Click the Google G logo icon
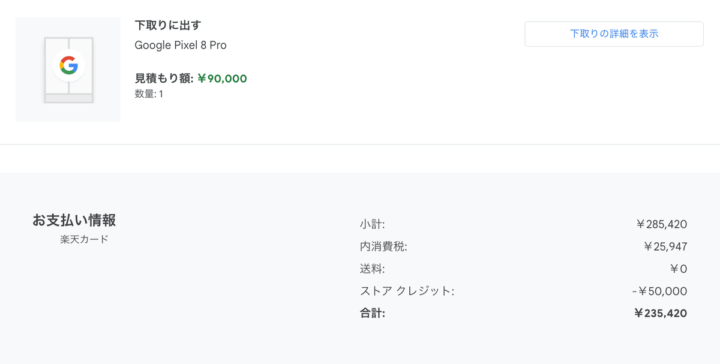Screen dimensions: 720x364 coord(68,65)
